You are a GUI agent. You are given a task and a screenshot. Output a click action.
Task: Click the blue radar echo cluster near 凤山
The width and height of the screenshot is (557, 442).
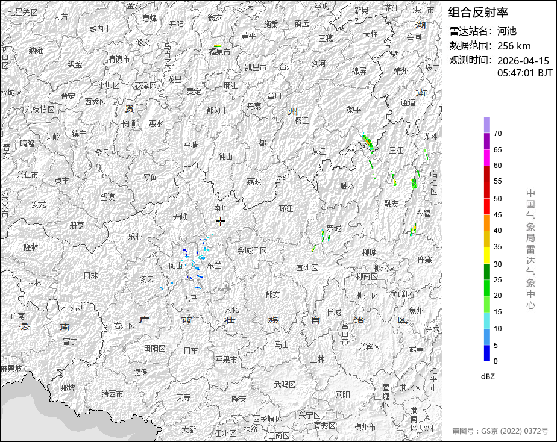coord(194,261)
